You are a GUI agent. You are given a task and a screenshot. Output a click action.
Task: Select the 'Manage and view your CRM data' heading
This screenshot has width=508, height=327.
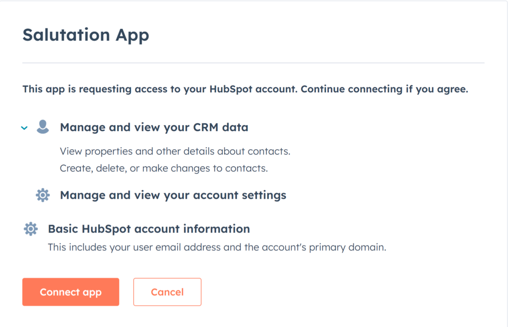pyautogui.click(x=154, y=128)
